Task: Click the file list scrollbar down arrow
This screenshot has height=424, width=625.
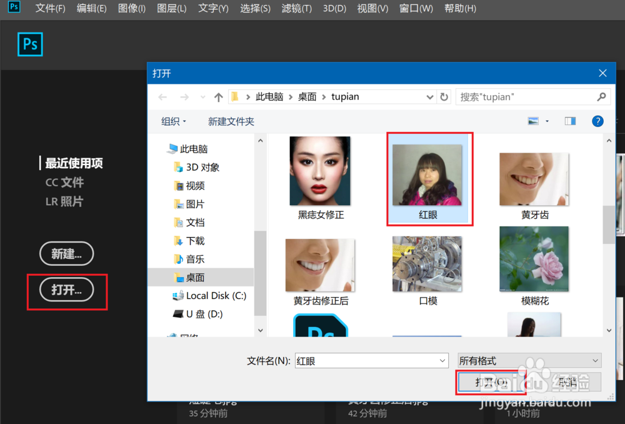Action: point(609,330)
